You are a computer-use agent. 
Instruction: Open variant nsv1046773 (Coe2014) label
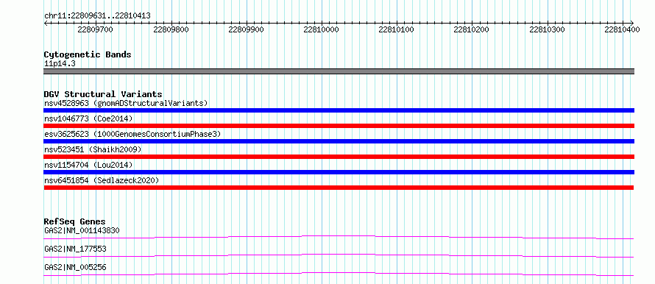pos(88,118)
